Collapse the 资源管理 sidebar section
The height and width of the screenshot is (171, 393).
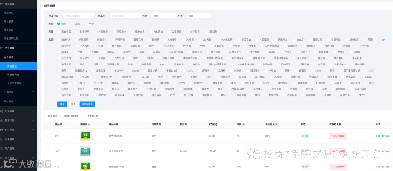pos(33,48)
